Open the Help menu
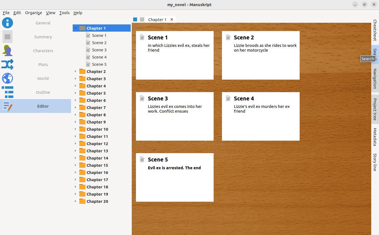The width and height of the screenshot is (379, 235). click(x=78, y=13)
